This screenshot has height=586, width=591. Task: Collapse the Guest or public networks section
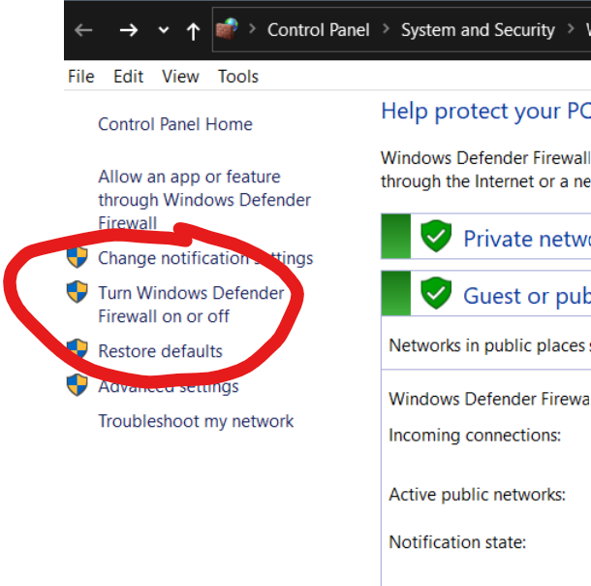tap(527, 296)
